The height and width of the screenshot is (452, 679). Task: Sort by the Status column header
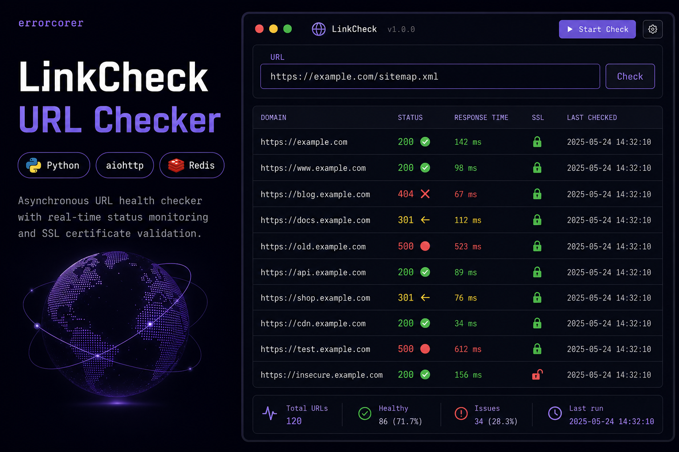[x=410, y=117]
